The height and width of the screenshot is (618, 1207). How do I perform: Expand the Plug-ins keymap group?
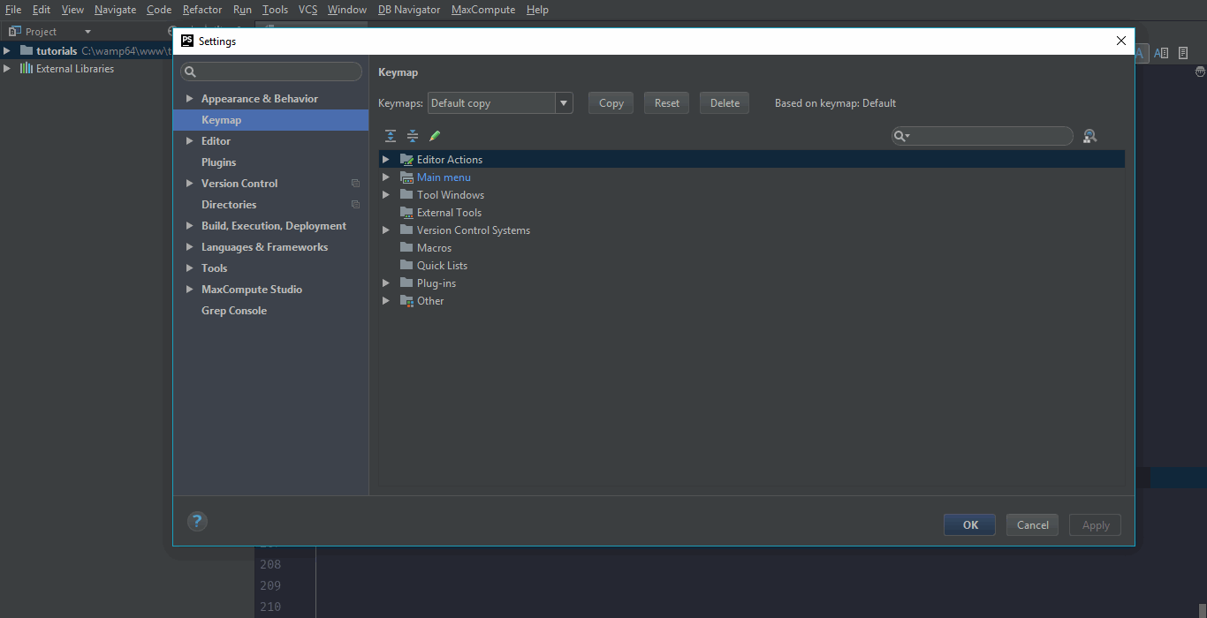click(385, 283)
